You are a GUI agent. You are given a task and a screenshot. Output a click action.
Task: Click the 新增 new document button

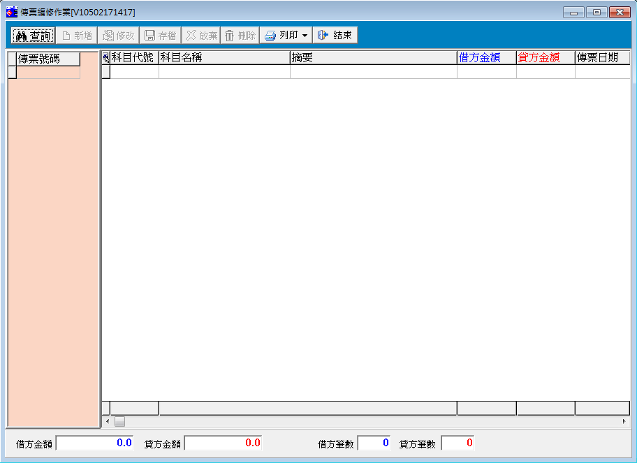[77, 36]
